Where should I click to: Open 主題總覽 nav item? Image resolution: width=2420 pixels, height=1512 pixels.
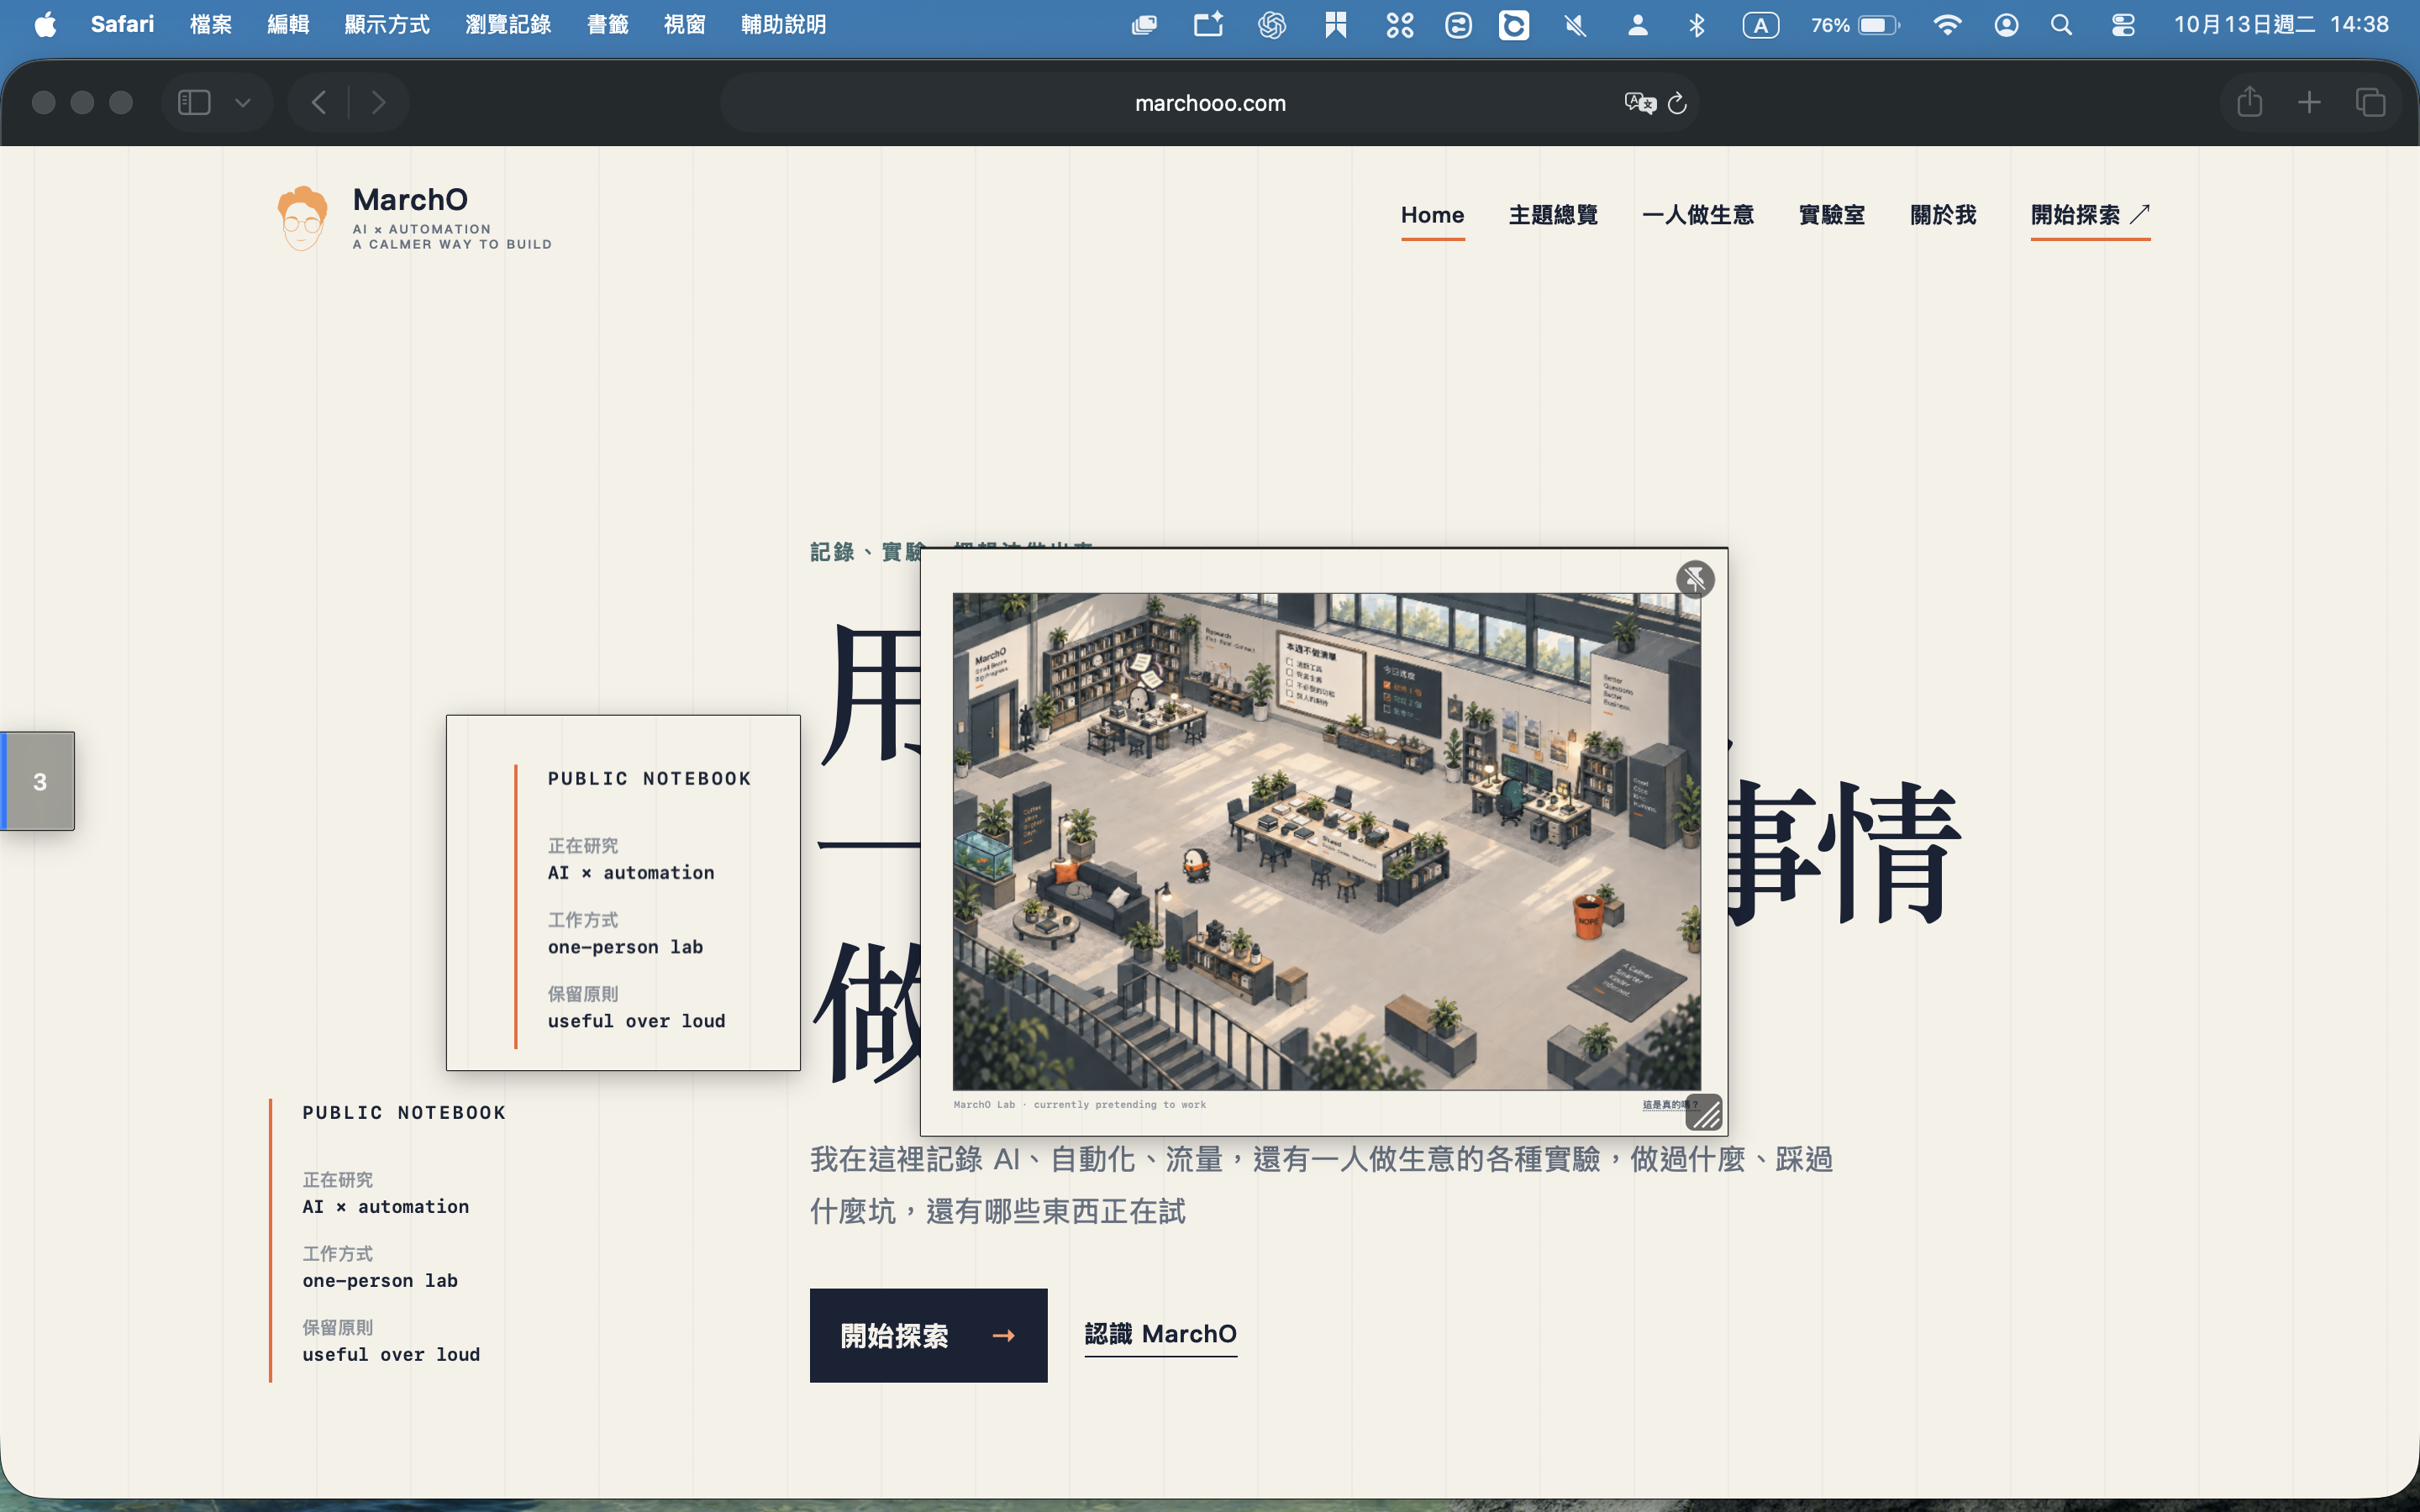point(1553,215)
